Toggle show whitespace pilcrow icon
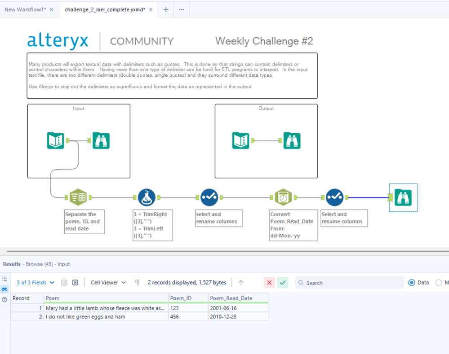 pyautogui.click(x=138, y=283)
